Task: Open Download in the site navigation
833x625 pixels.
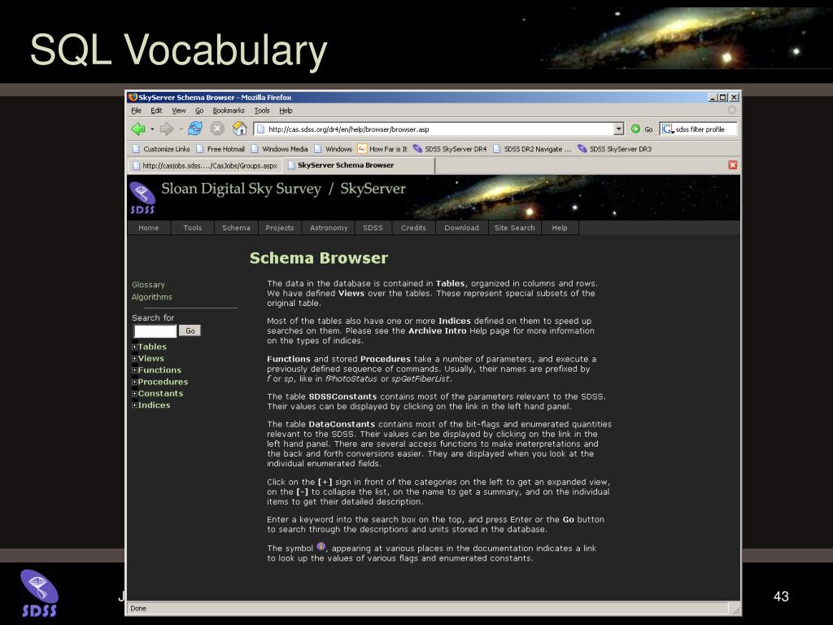Action: (x=462, y=228)
